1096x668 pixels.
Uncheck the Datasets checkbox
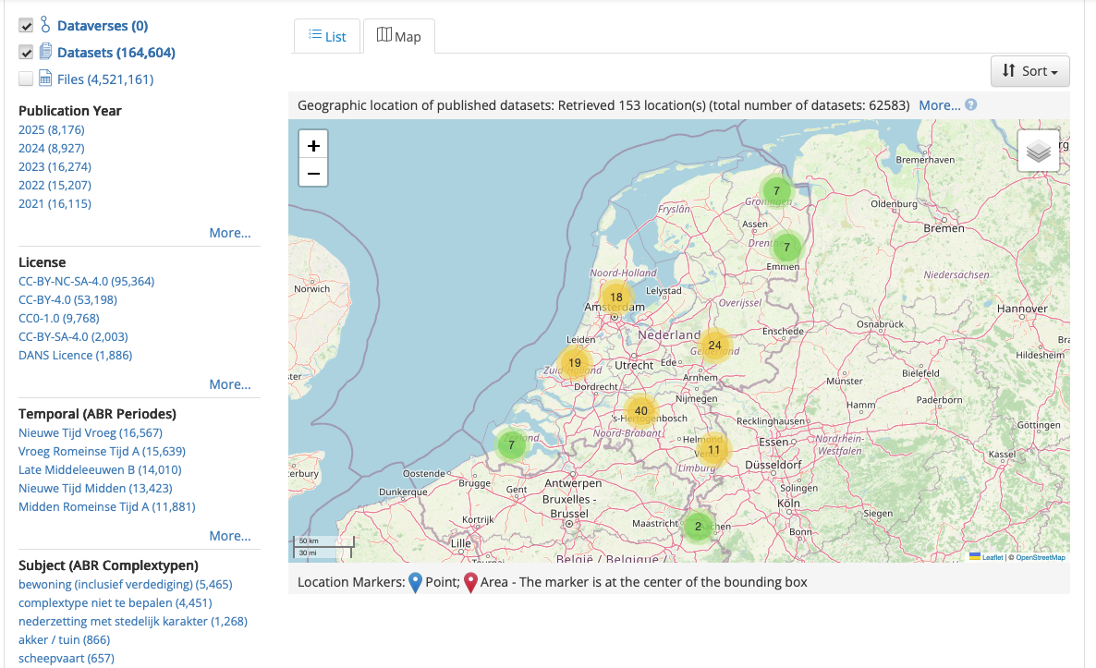point(25,52)
